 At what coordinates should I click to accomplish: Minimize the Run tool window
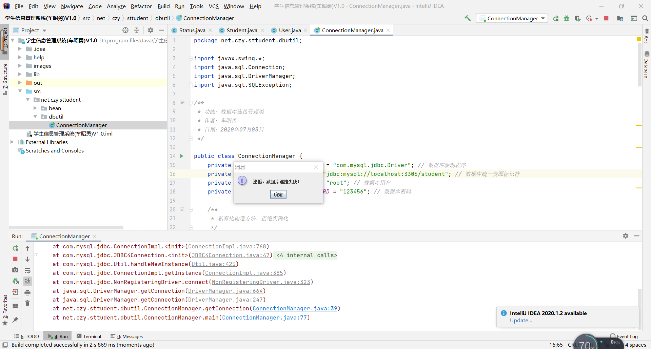point(637,236)
